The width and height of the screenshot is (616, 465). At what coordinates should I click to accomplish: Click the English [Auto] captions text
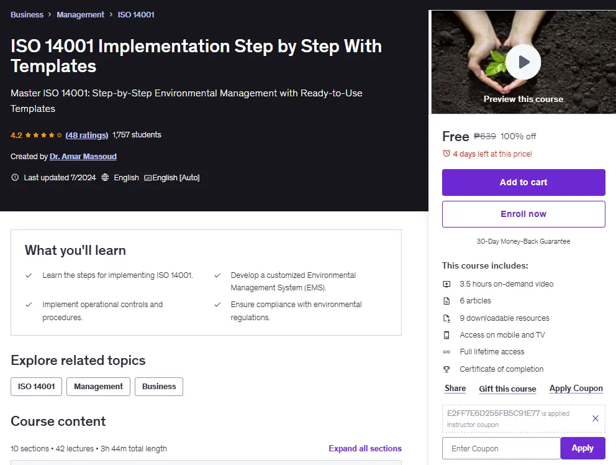coord(176,177)
